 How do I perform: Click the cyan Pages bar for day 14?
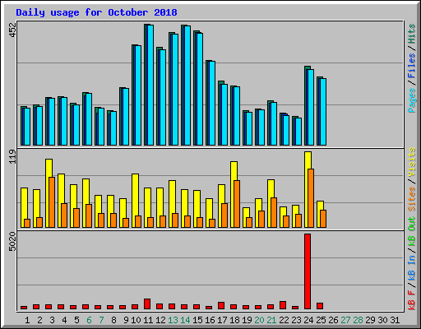tap(187, 86)
